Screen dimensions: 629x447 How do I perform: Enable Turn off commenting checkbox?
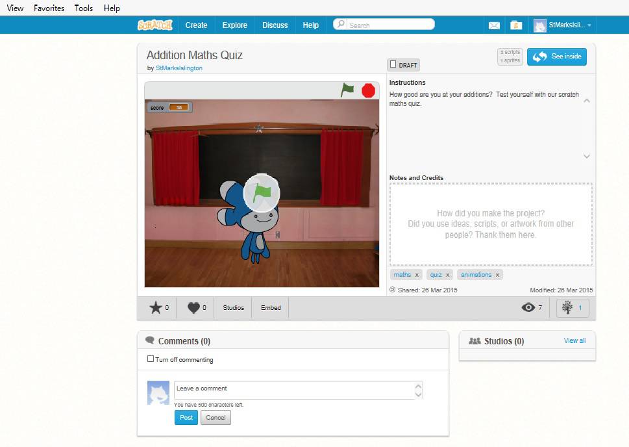[151, 359]
